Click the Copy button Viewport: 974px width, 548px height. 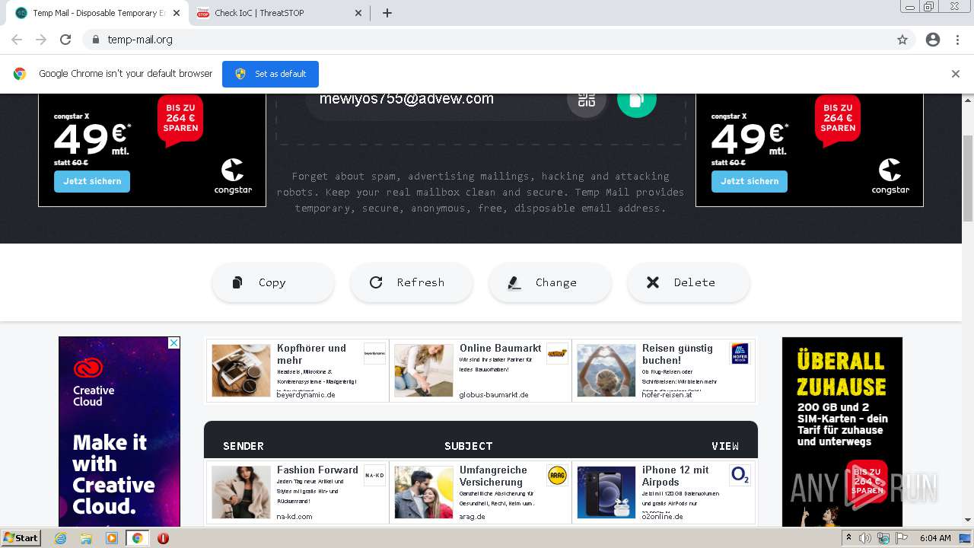[x=273, y=282]
